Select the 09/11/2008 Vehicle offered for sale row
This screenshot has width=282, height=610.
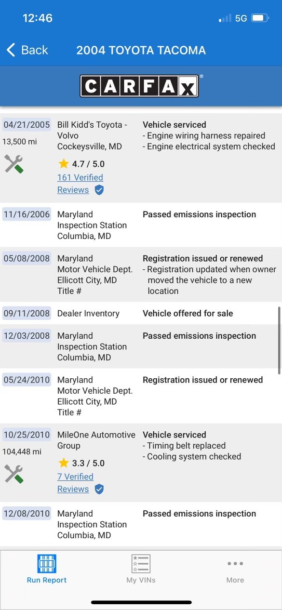click(141, 313)
